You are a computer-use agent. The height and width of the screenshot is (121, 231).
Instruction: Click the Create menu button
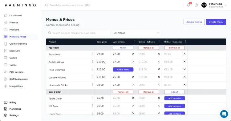tap(216, 22)
